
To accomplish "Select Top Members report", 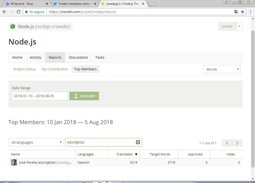I will (85, 69).
